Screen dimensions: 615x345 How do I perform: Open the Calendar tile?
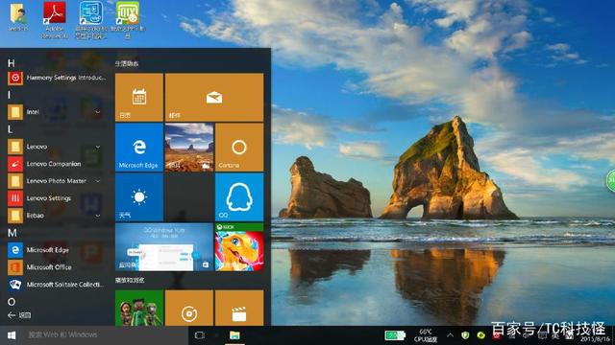click(139, 97)
